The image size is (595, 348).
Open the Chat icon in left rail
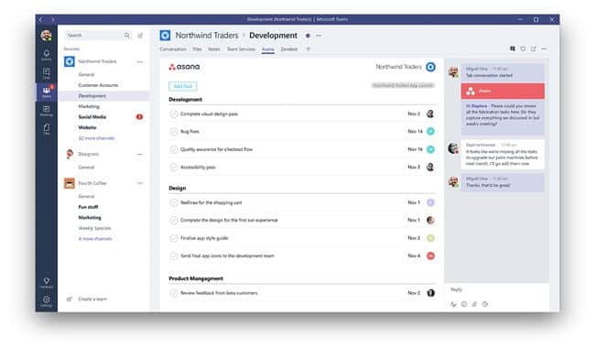[47, 73]
